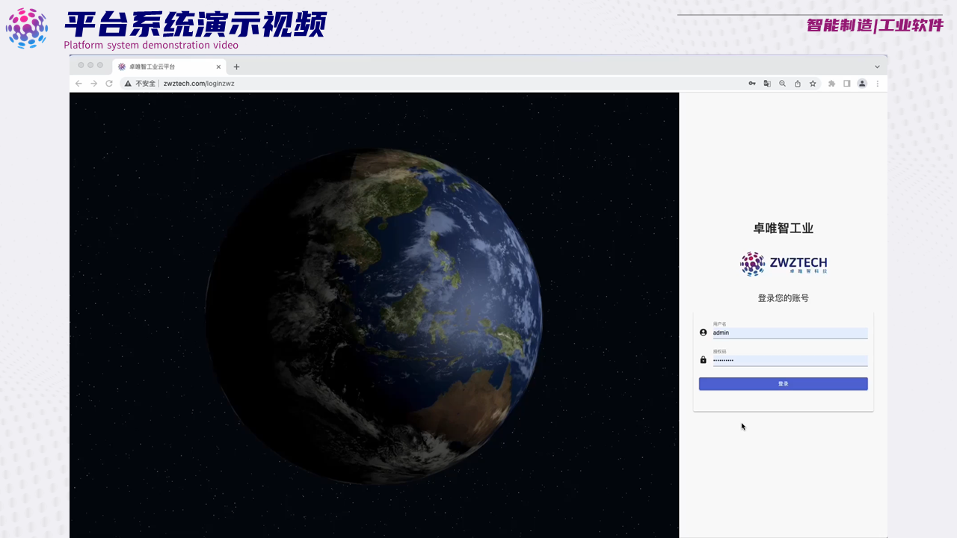Click the browser forward arrow
957x538 pixels.
94,84
